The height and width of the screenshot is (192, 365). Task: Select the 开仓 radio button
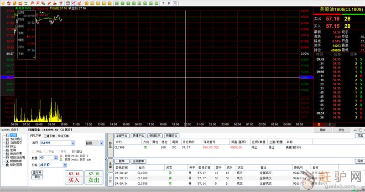(34, 151)
